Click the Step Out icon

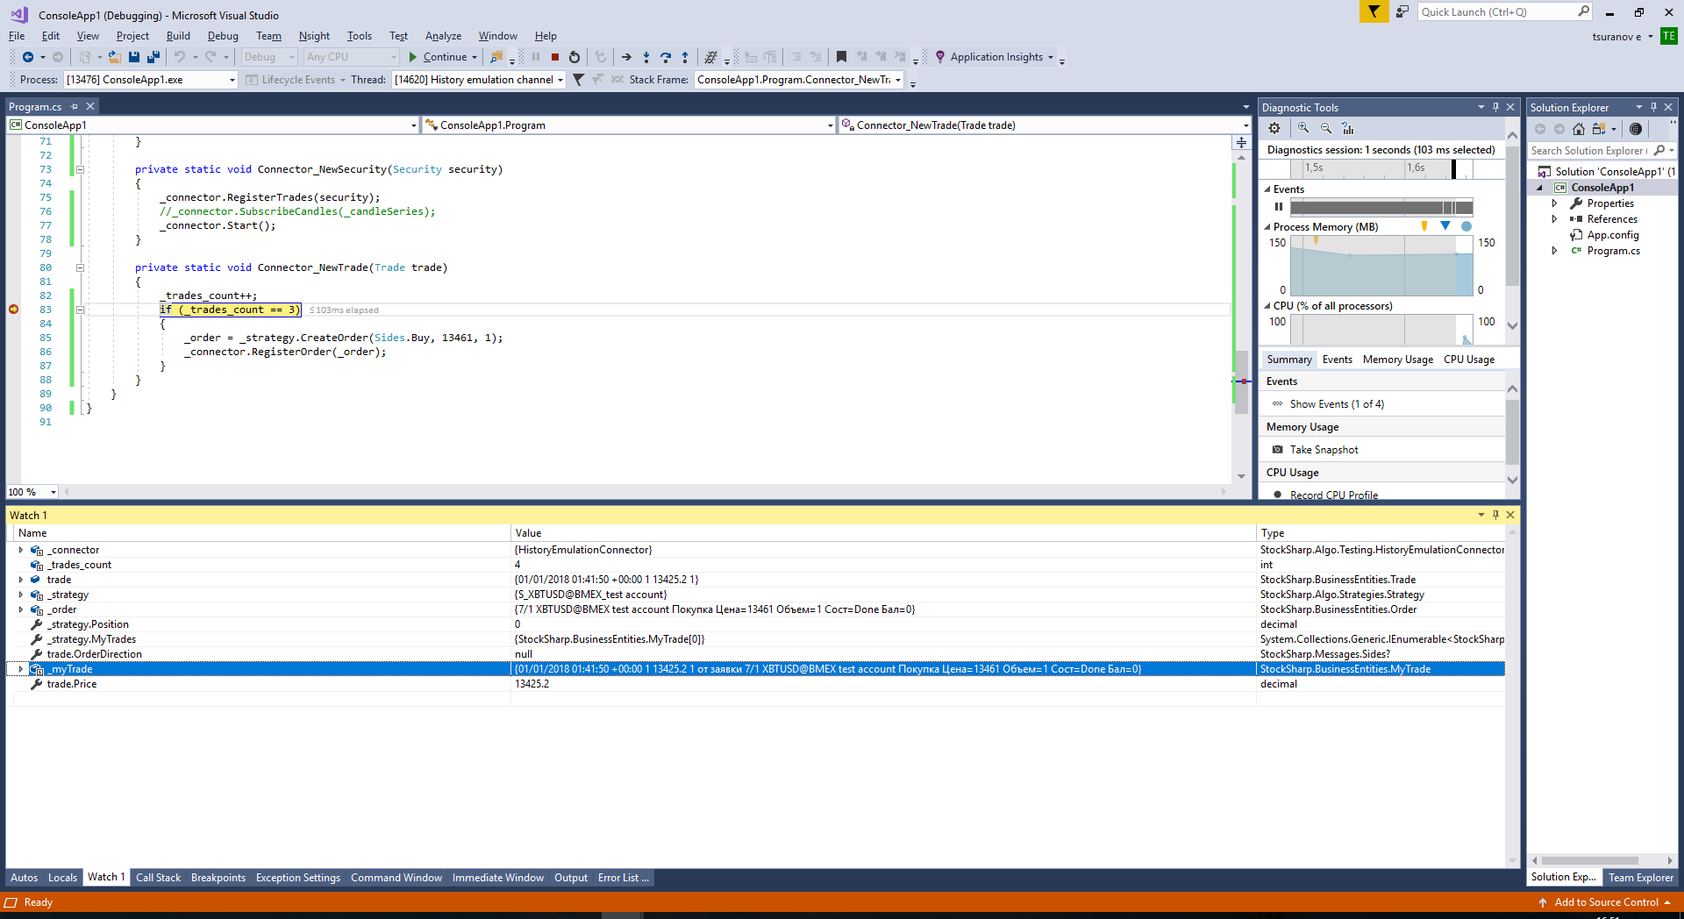pos(685,57)
